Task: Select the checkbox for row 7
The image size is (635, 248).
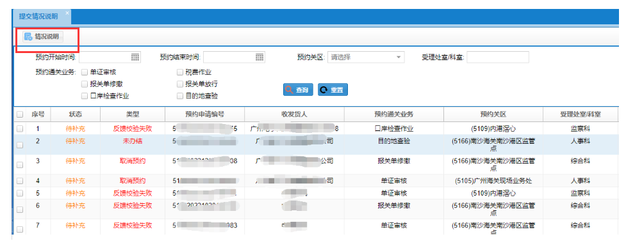Action: (19, 229)
